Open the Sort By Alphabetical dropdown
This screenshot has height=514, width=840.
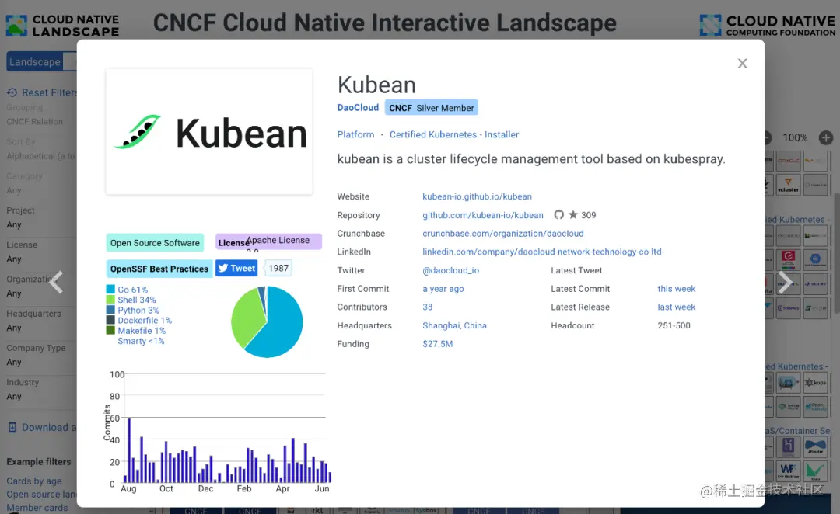pos(40,156)
